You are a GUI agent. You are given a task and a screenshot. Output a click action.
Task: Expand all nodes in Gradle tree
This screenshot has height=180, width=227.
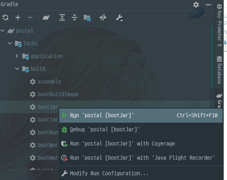click(x=62, y=17)
